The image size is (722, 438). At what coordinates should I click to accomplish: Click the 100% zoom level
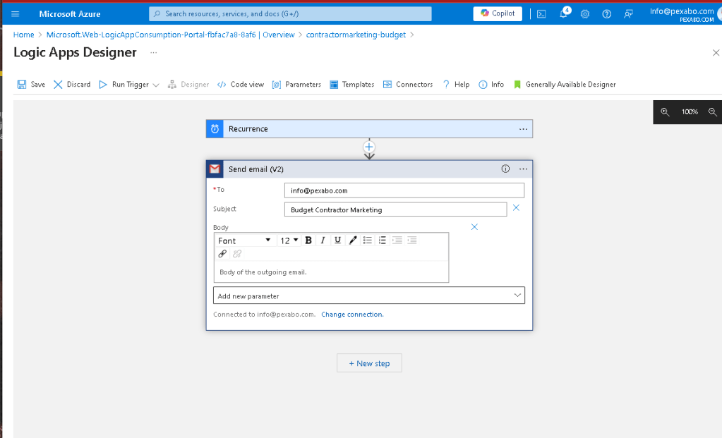click(x=690, y=112)
